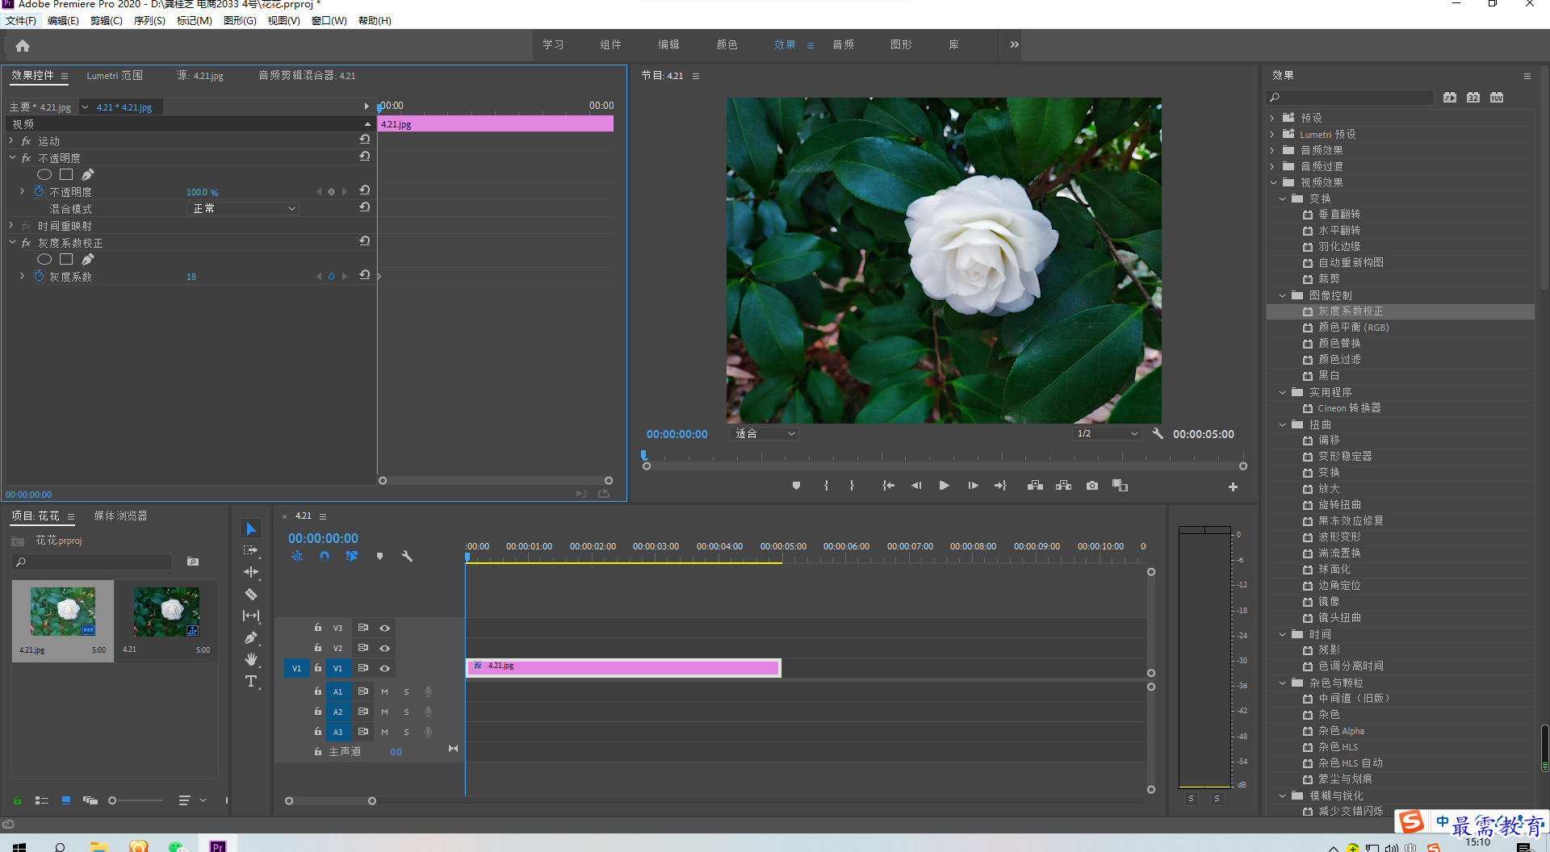Select the 镜头扭曲 effect
The height and width of the screenshot is (852, 1550).
(1339, 618)
